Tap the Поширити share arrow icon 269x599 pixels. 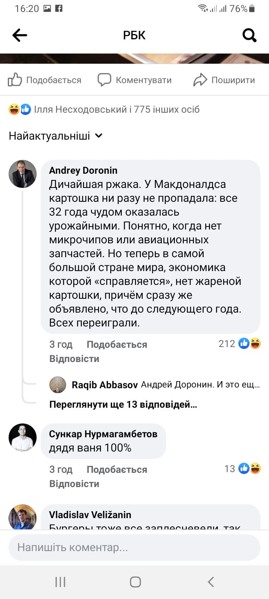coord(200,80)
